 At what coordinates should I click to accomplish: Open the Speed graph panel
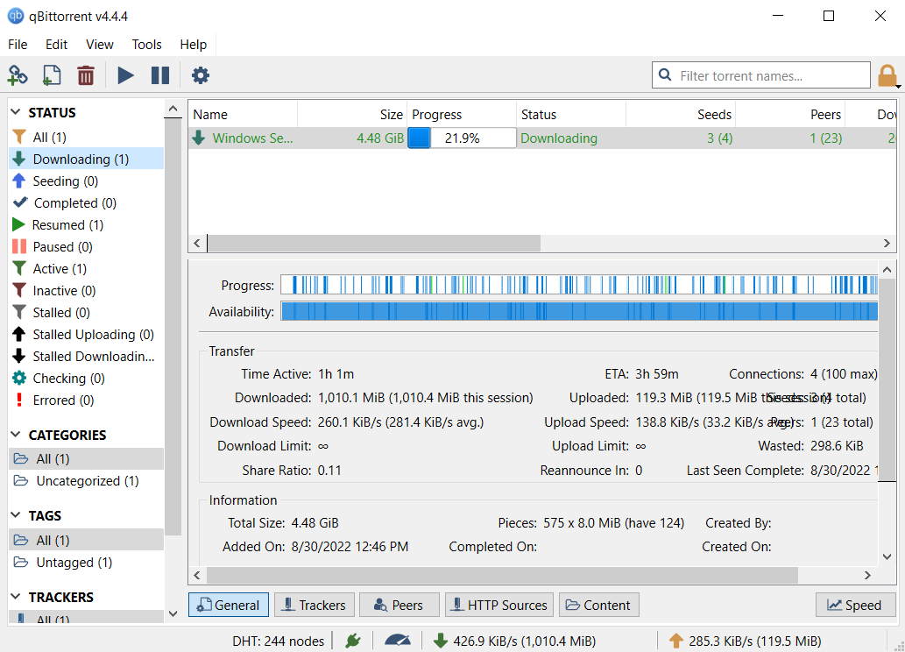tap(855, 605)
